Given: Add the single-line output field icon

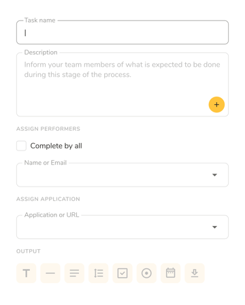Looking at the screenshot, I should (50, 273).
